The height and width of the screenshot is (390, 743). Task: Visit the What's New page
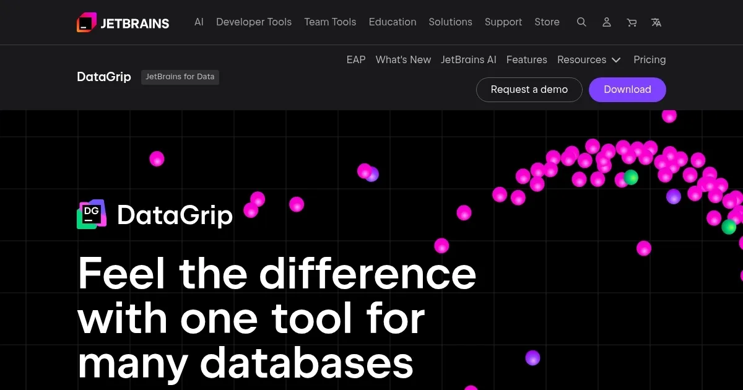(x=403, y=59)
